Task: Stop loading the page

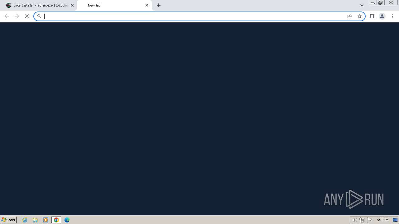Action: (27, 16)
